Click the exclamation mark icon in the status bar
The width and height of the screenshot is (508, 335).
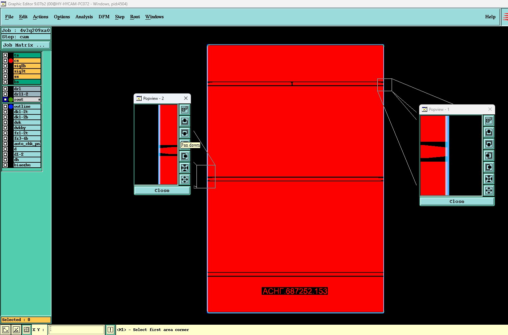(110, 330)
